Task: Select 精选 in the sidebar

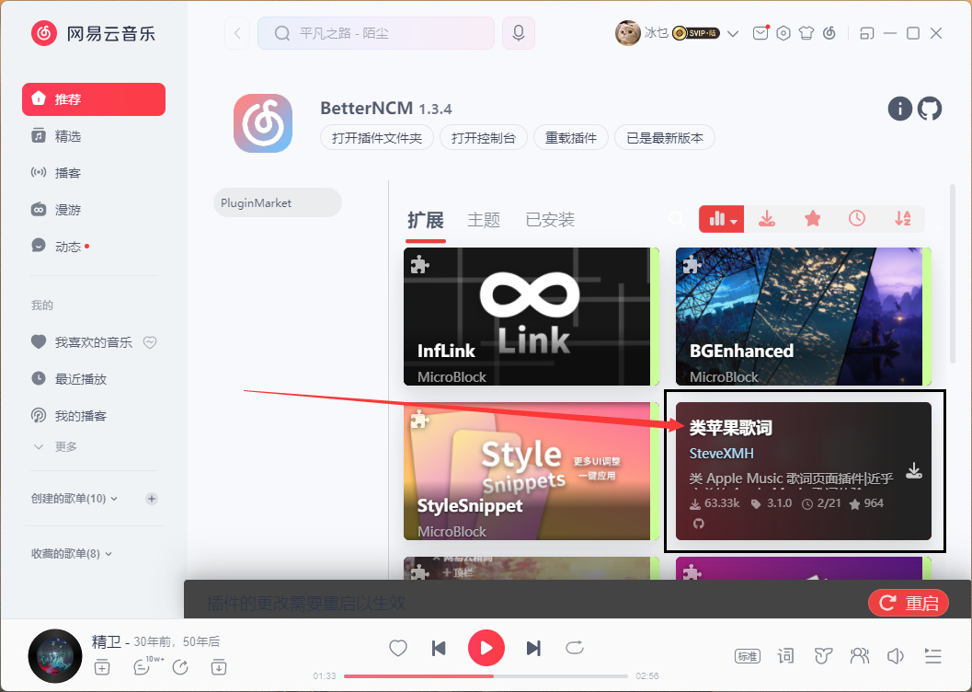Action: click(94, 136)
